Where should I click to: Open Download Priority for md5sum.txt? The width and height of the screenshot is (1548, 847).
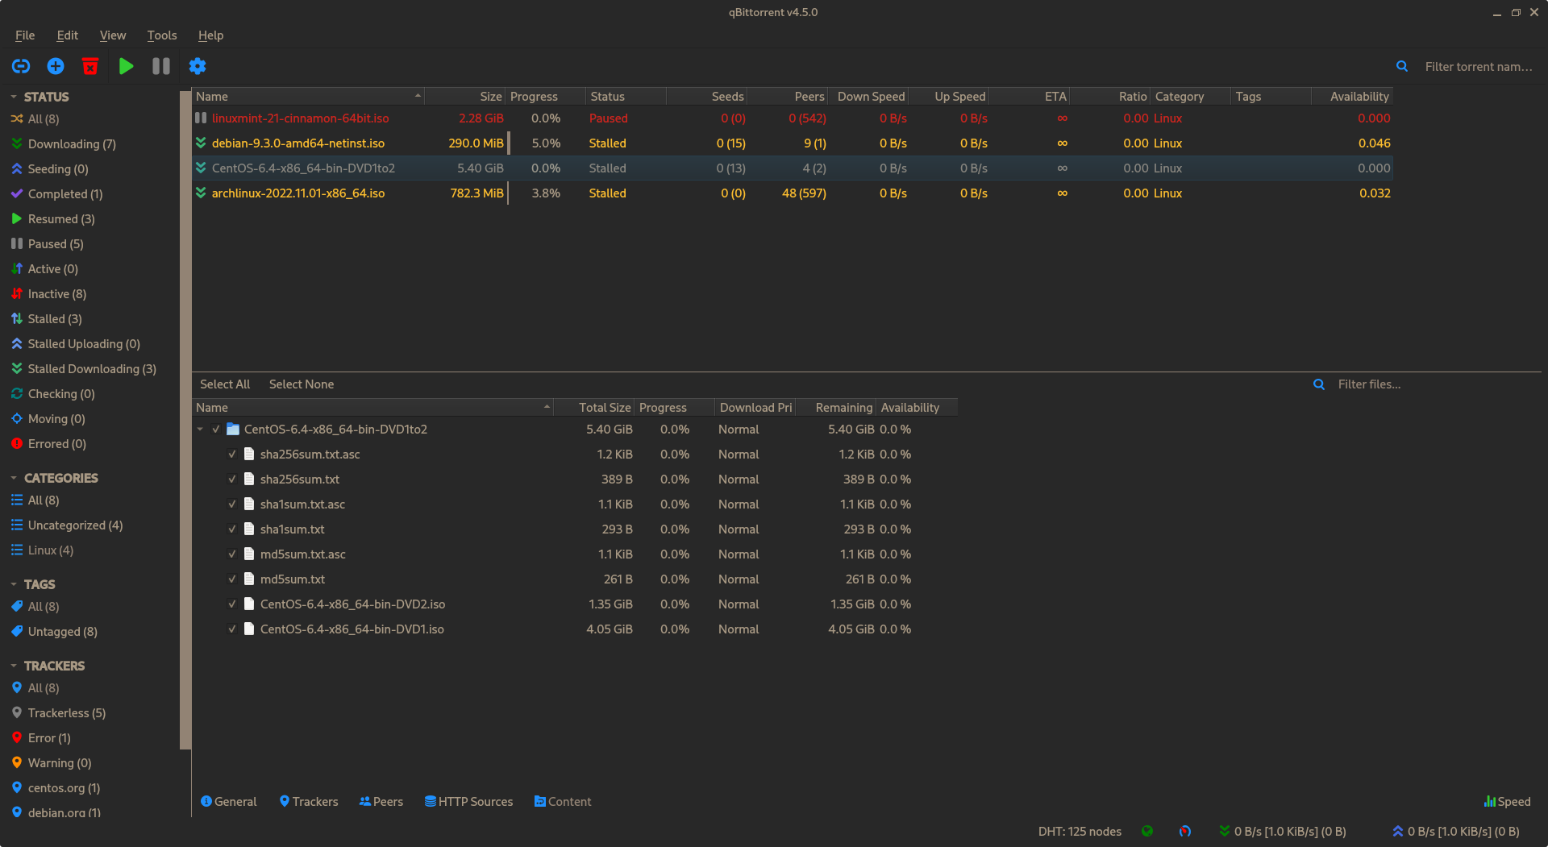pos(739,579)
